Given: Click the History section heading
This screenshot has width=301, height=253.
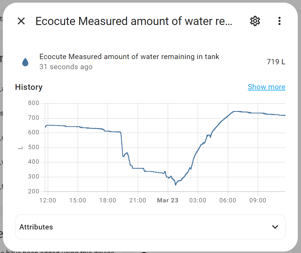Looking at the screenshot, I should click(29, 87).
